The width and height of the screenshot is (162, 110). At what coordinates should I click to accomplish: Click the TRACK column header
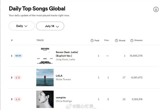click(x=40, y=40)
